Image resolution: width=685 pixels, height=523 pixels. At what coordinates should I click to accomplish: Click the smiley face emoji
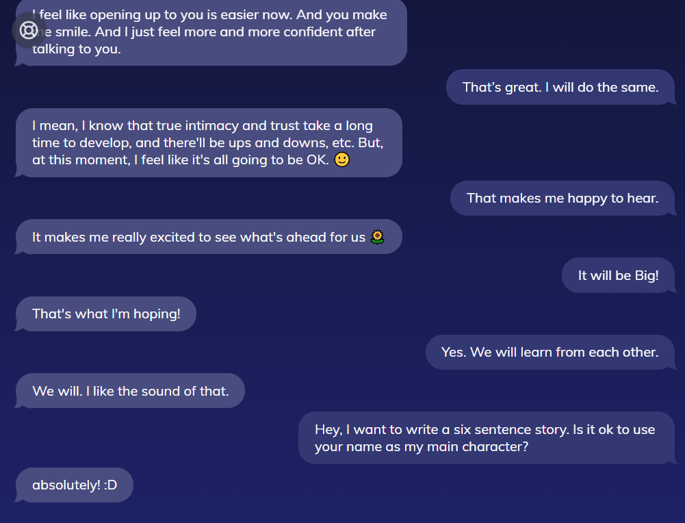coord(342,160)
